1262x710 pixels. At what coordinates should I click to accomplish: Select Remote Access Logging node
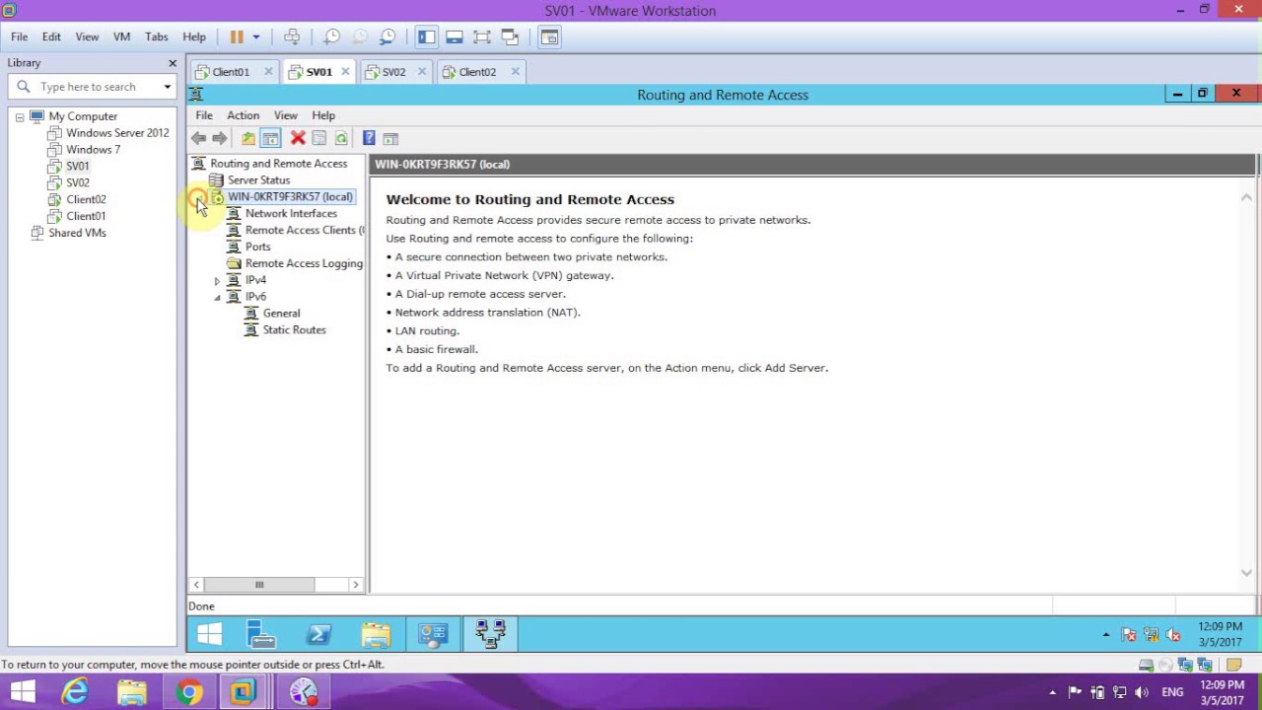[x=304, y=264]
